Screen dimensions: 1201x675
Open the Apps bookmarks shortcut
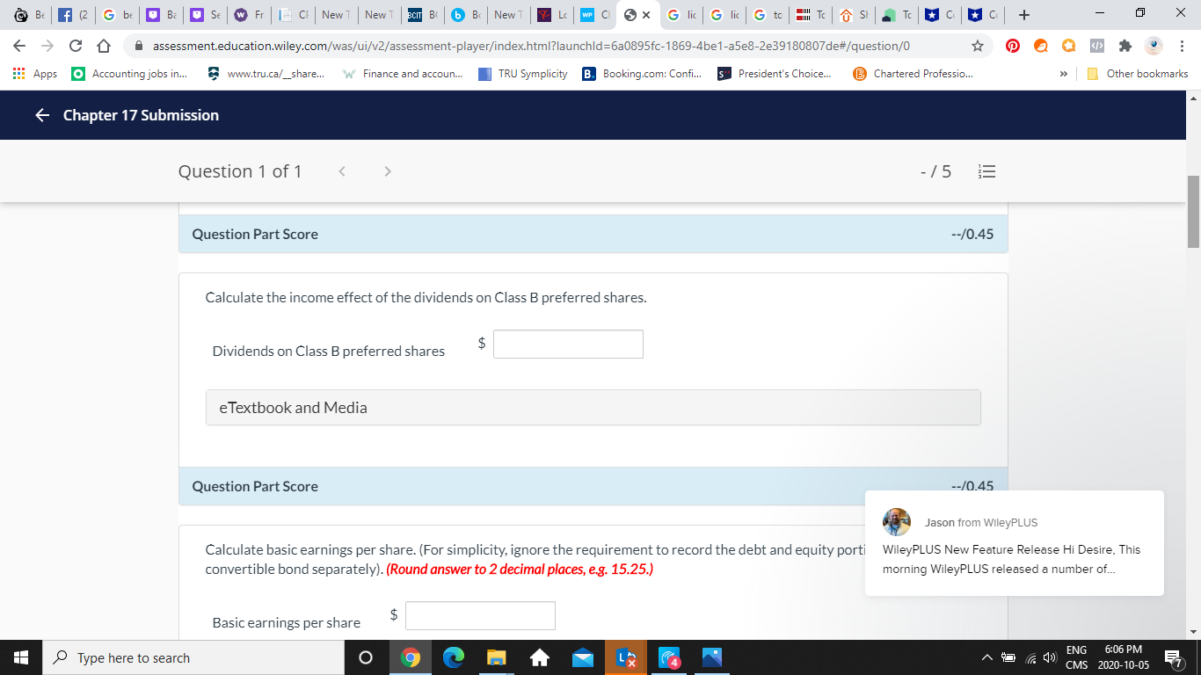[35, 74]
